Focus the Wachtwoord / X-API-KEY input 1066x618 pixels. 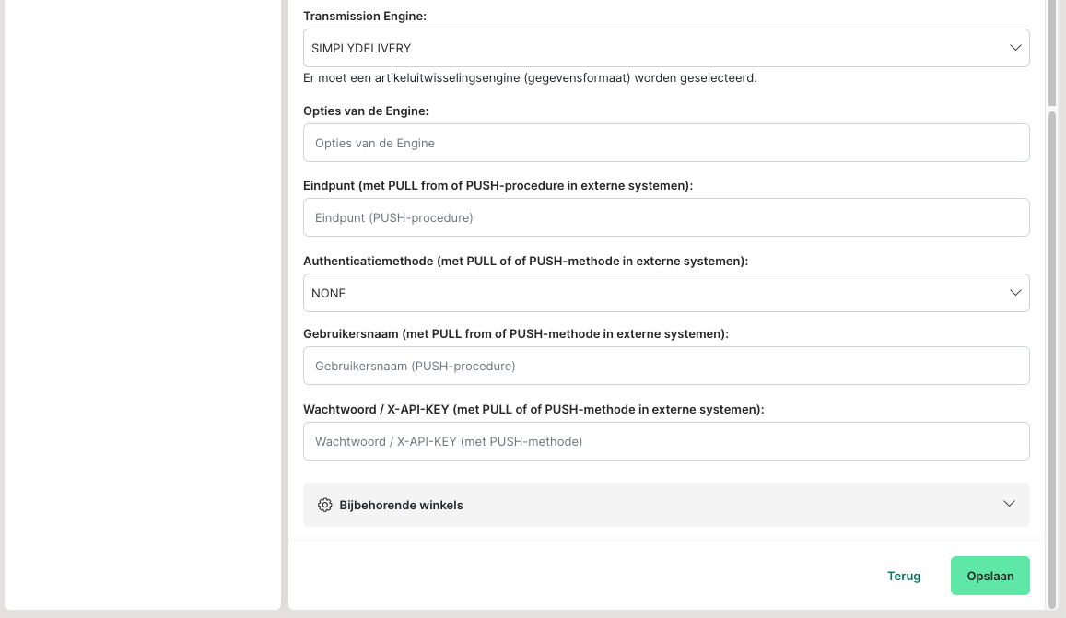pos(665,441)
